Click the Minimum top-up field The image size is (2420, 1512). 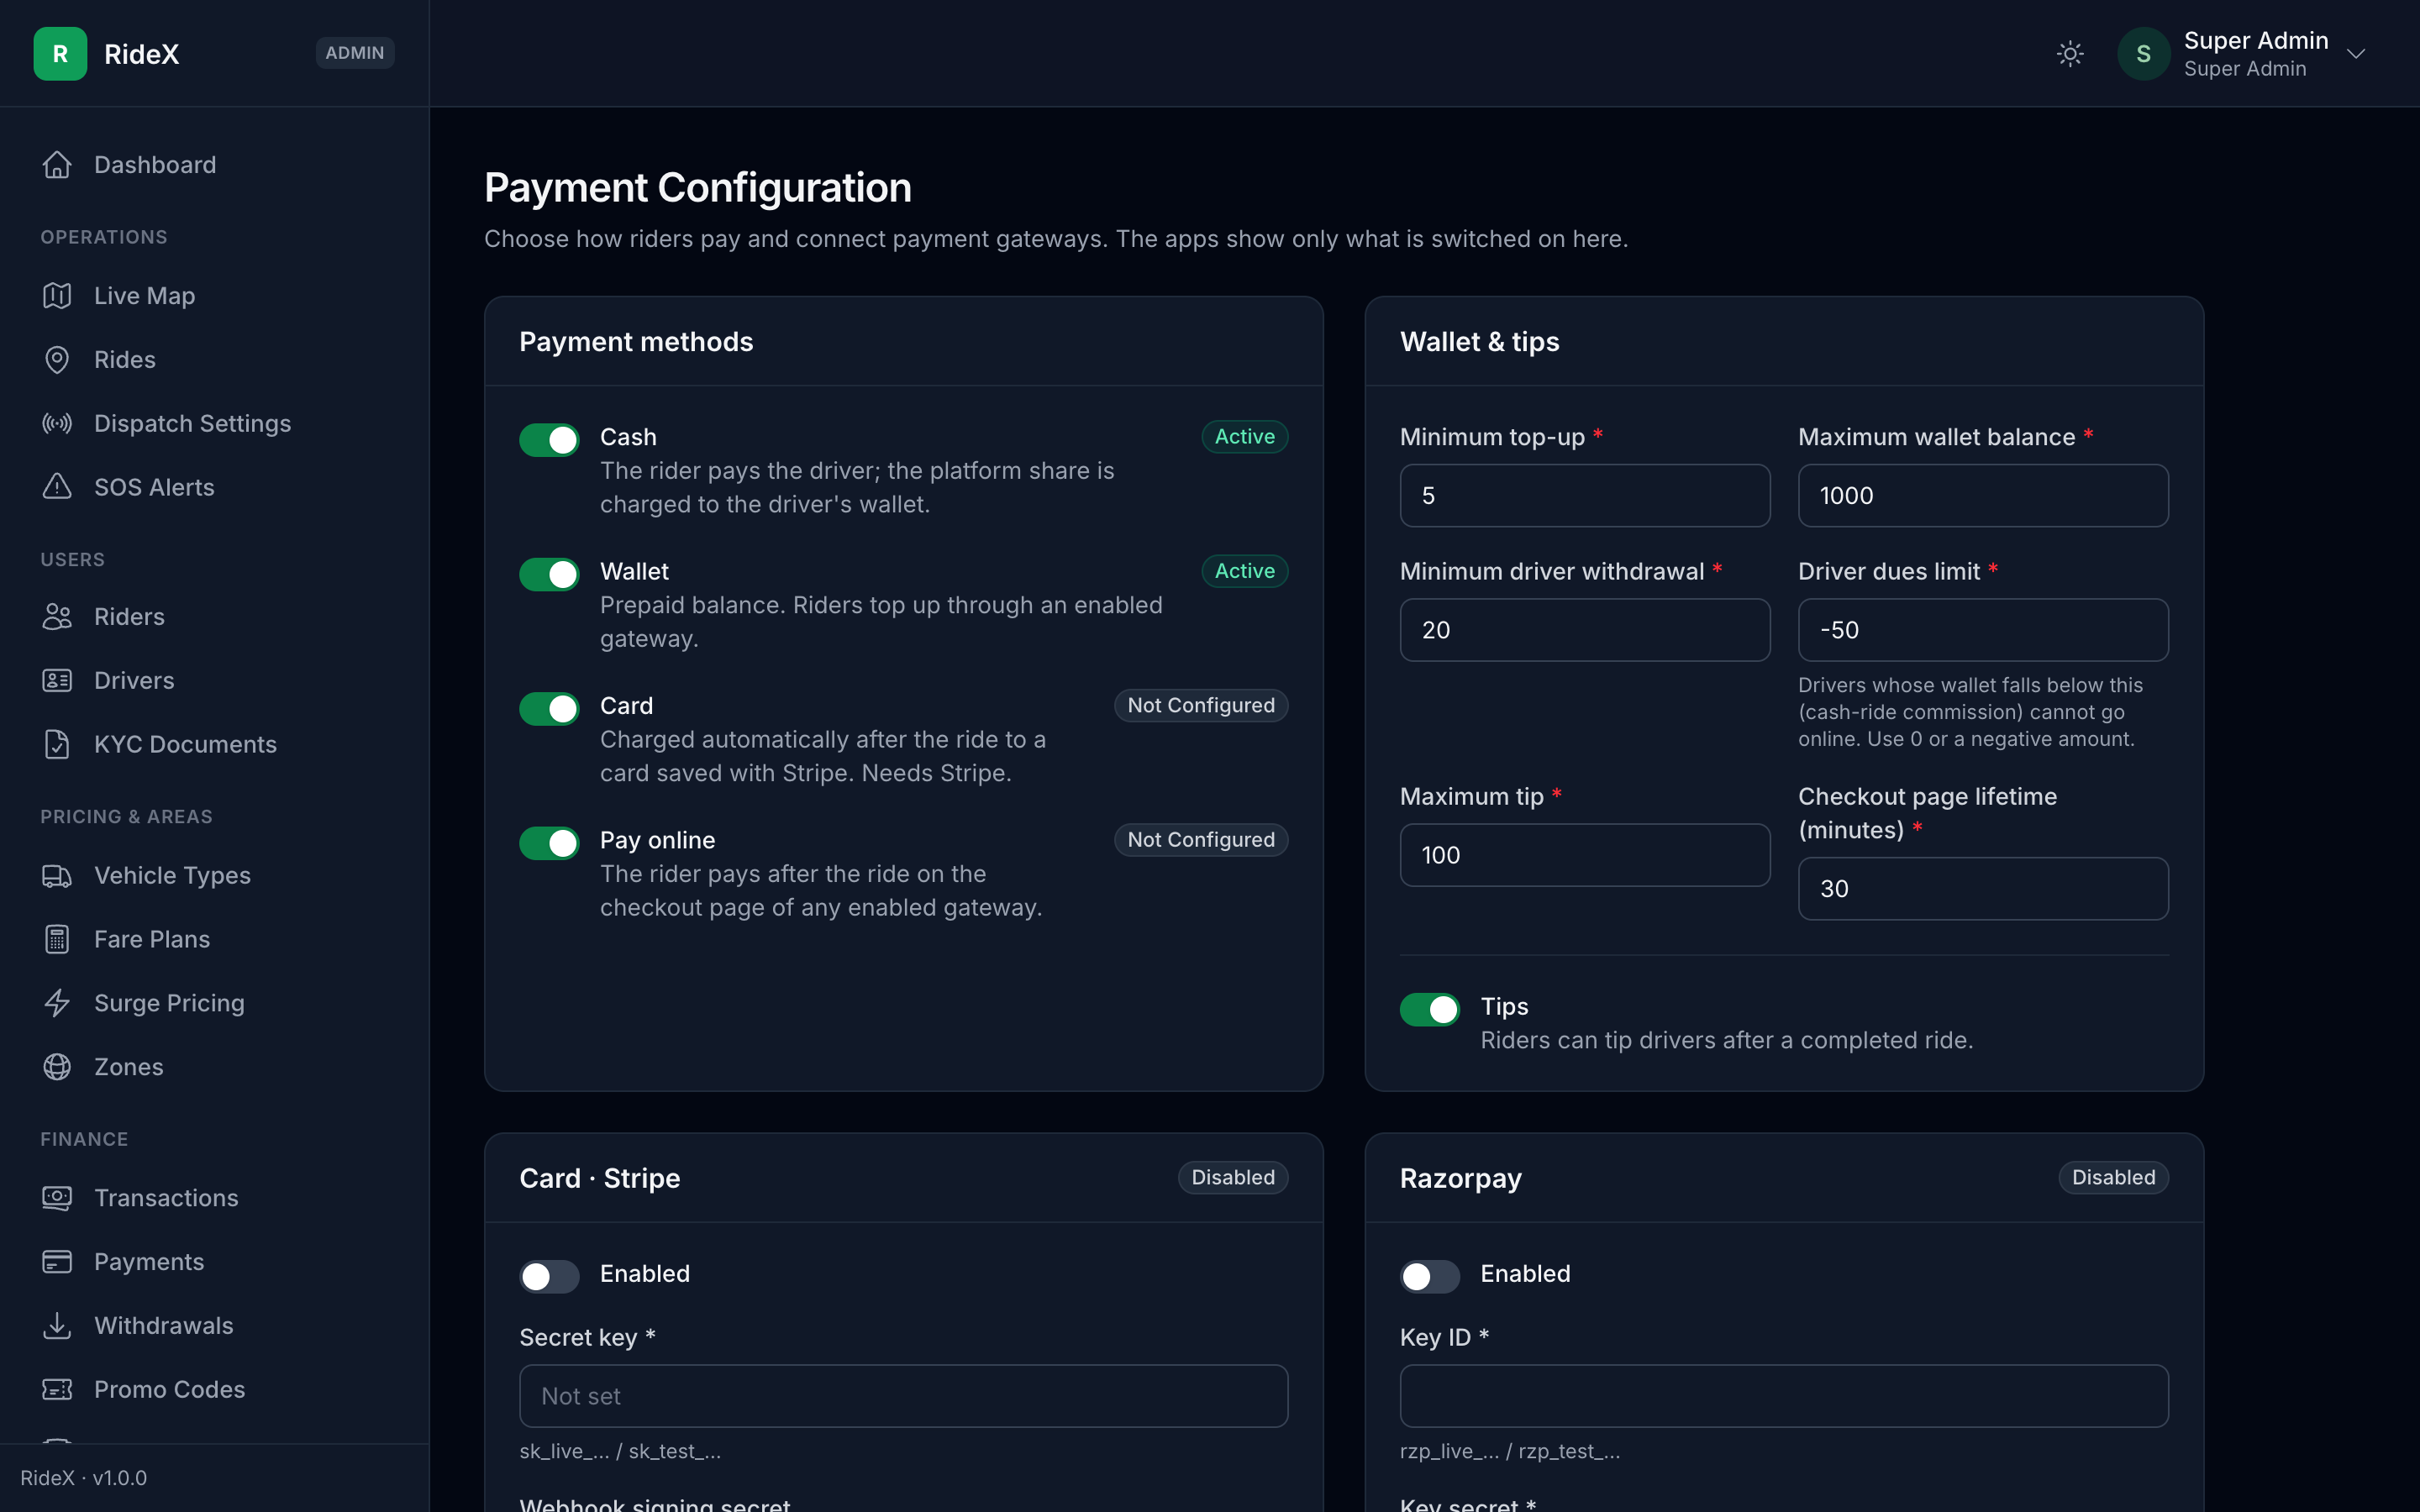(1585, 496)
